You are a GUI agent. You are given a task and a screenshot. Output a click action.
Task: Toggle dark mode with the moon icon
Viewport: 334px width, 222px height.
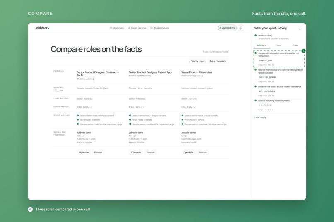click(x=241, y=28)
